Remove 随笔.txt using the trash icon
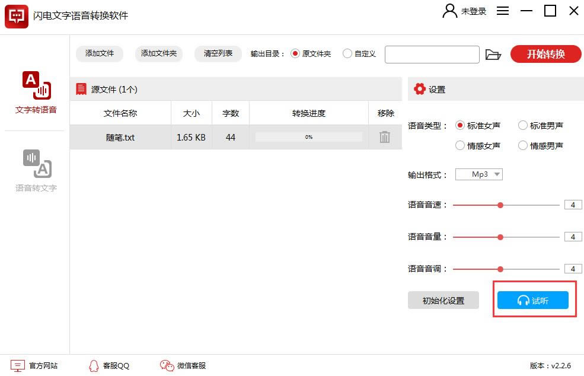584x376 pixels. tap(385, 137)
